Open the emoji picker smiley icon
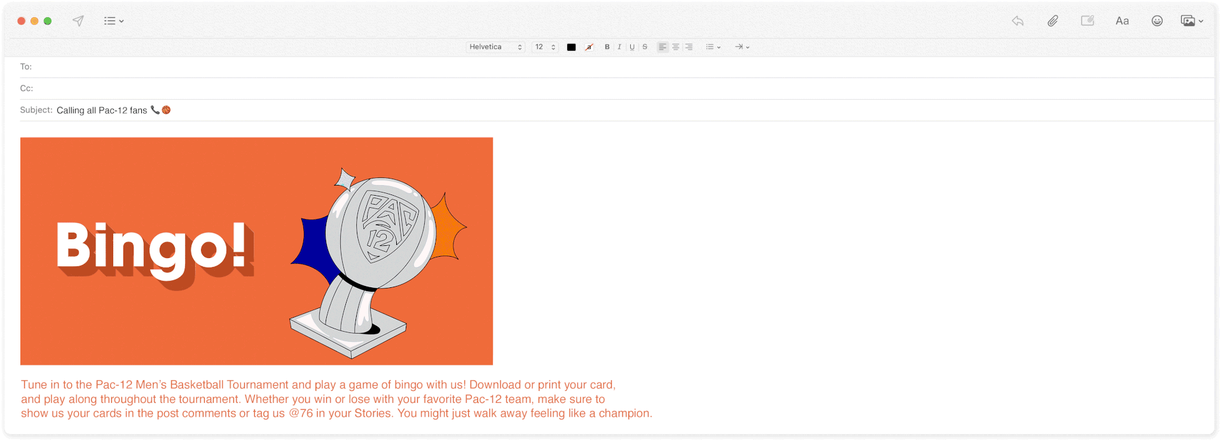 tap(1157, 21)
